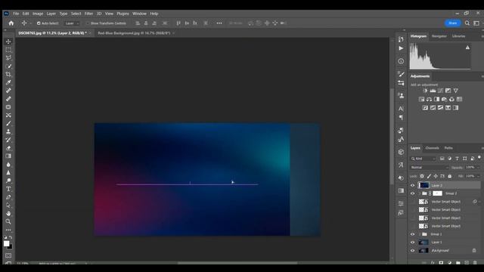Select the Hand tool

8,213
